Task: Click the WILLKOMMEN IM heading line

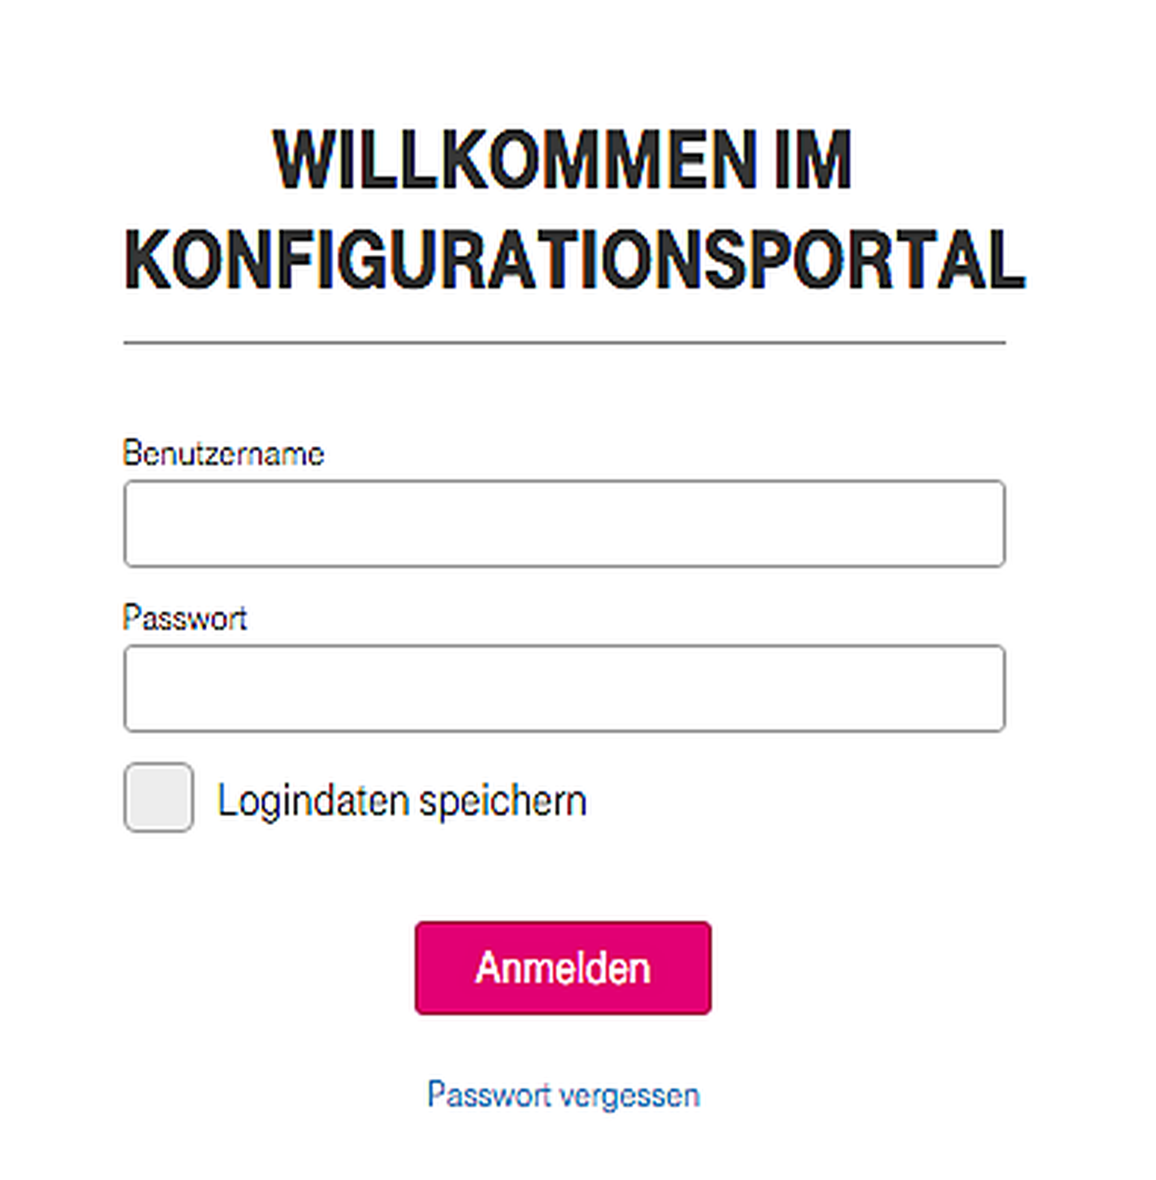Action: 562,160
